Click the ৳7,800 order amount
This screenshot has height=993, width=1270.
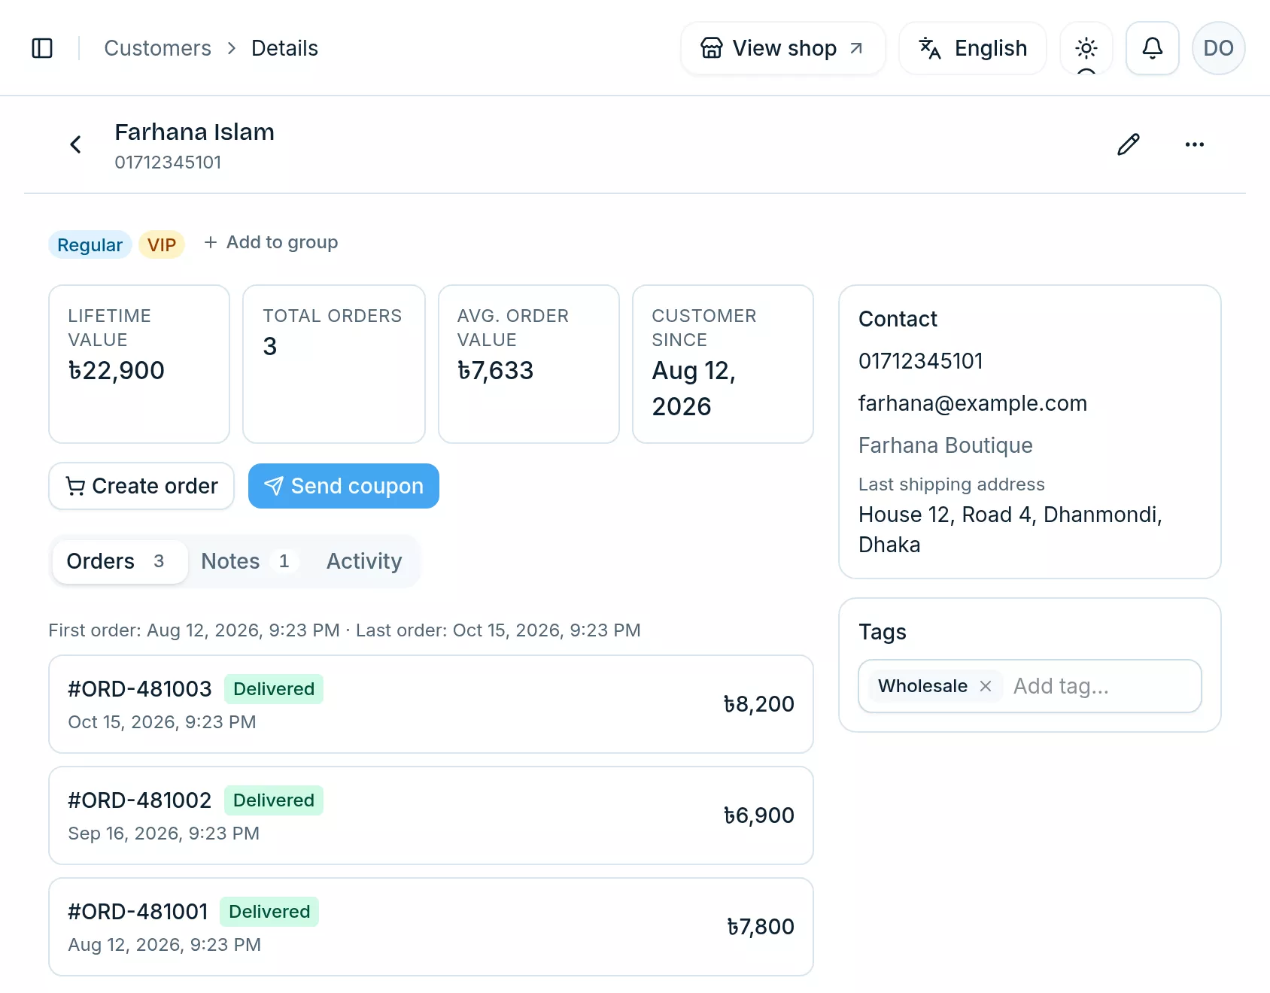tap(761, 927)
